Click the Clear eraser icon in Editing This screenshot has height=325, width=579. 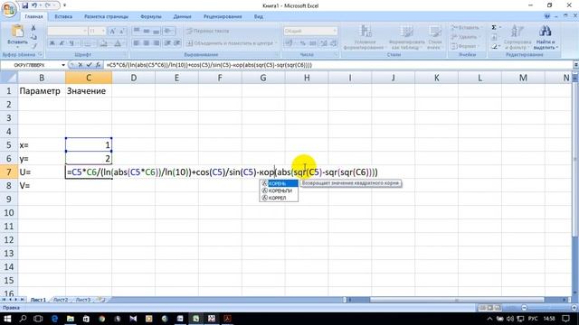(x=495, y=46)
